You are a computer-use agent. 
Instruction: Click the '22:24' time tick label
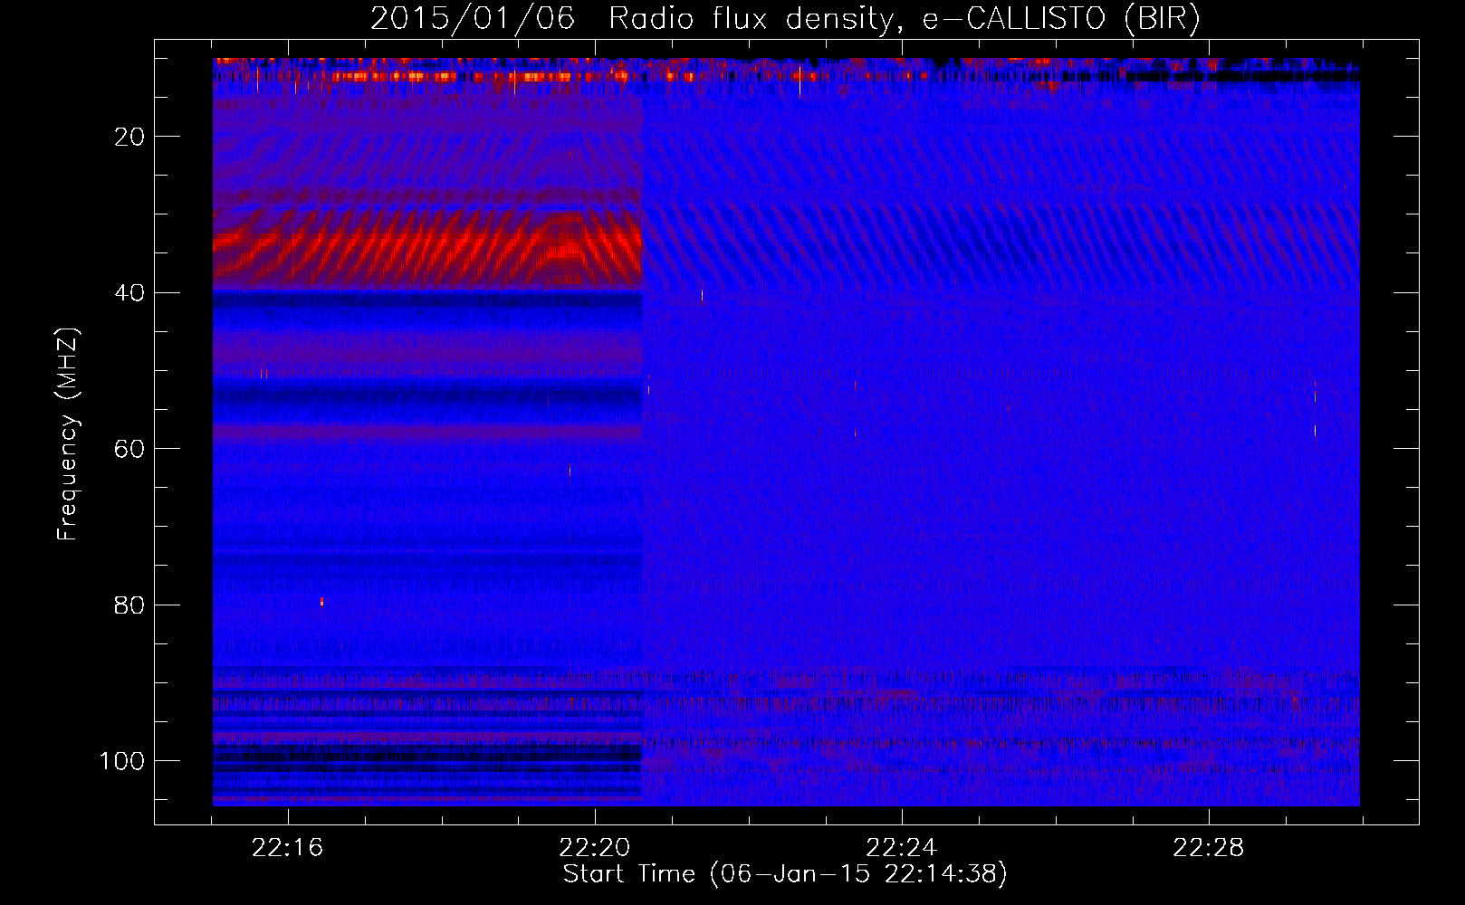[x=901, y=848]
